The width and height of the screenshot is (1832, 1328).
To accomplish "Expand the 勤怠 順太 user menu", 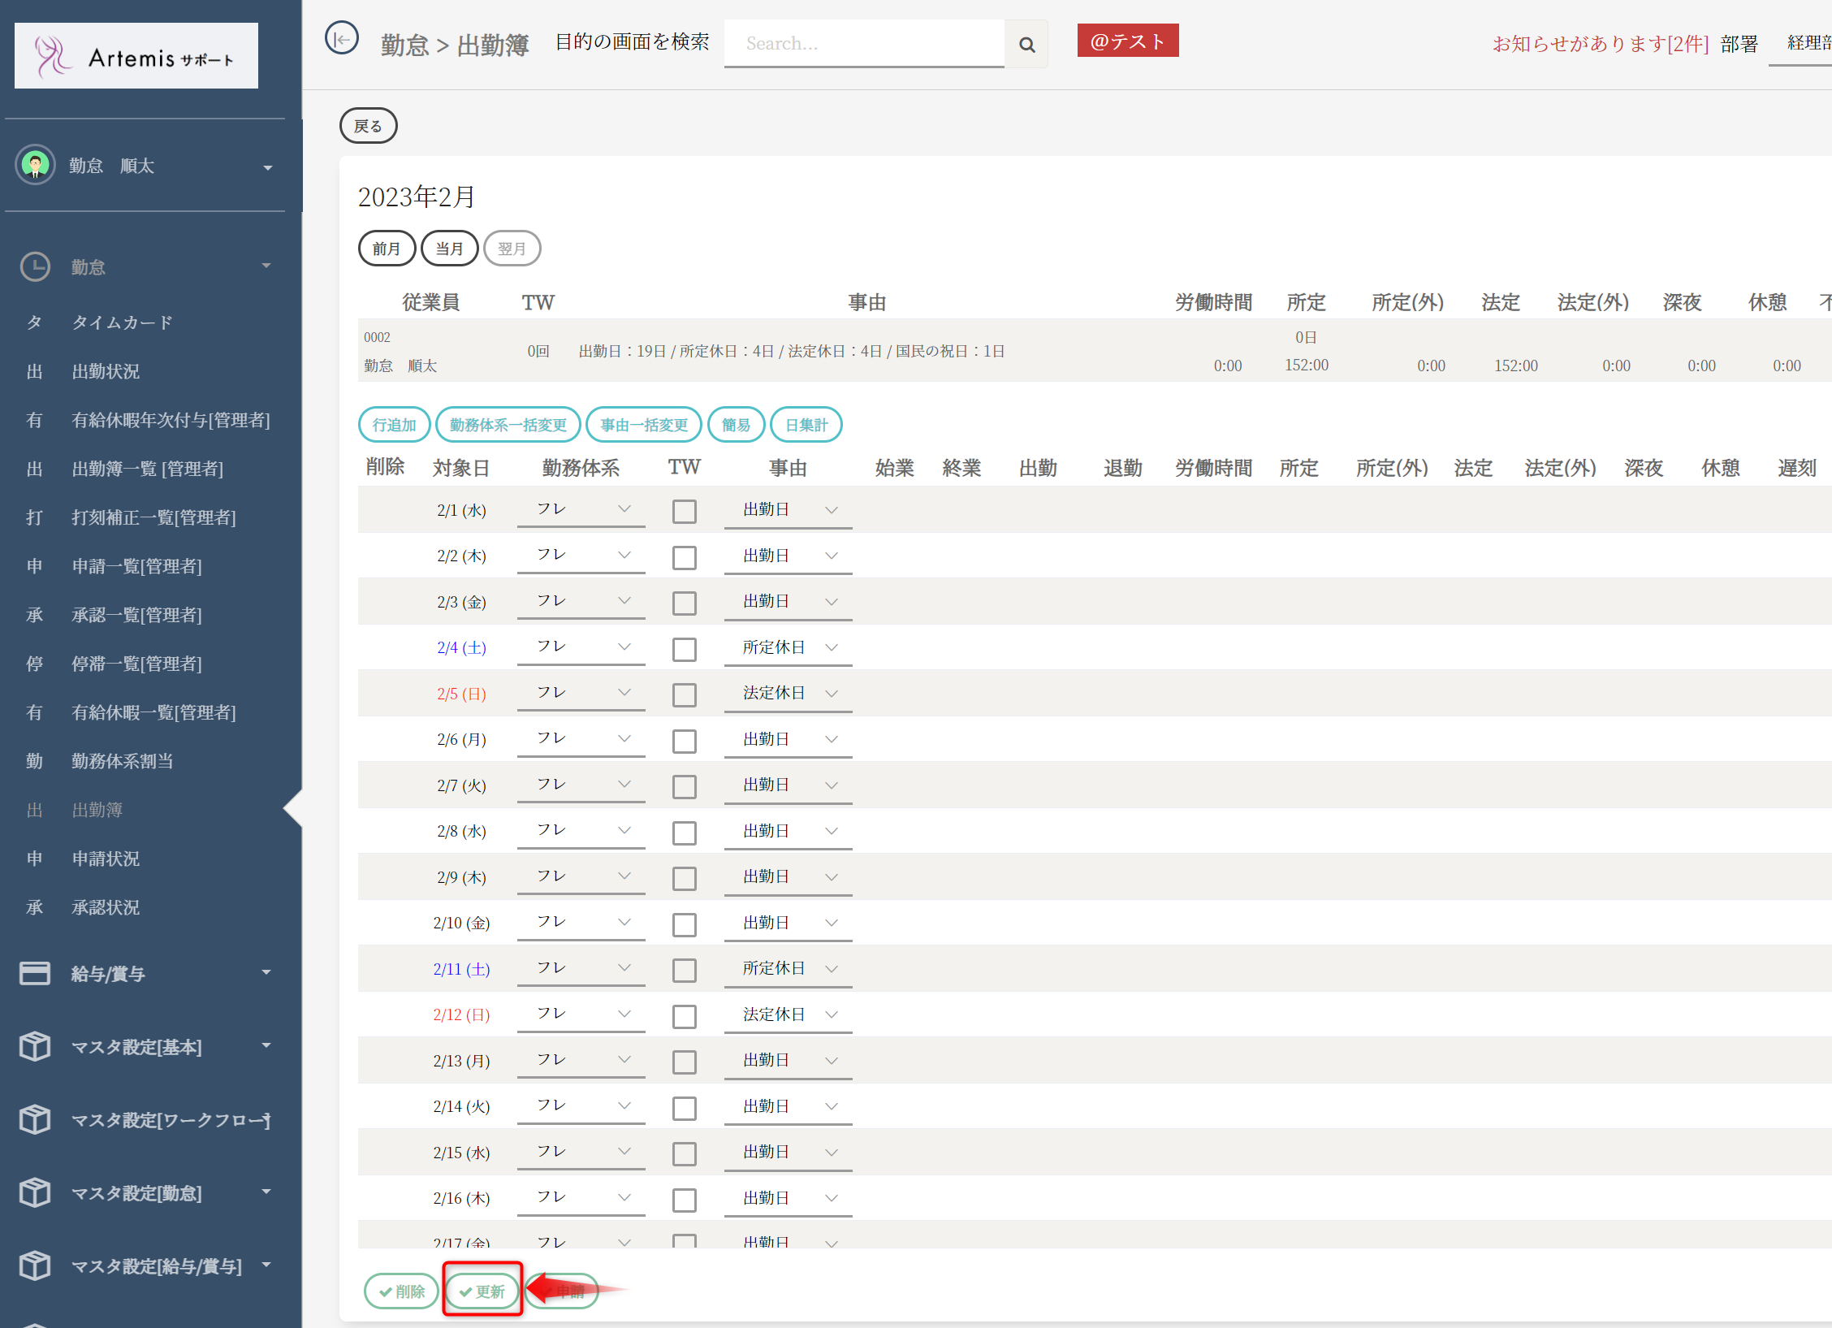I will point(267,167).
